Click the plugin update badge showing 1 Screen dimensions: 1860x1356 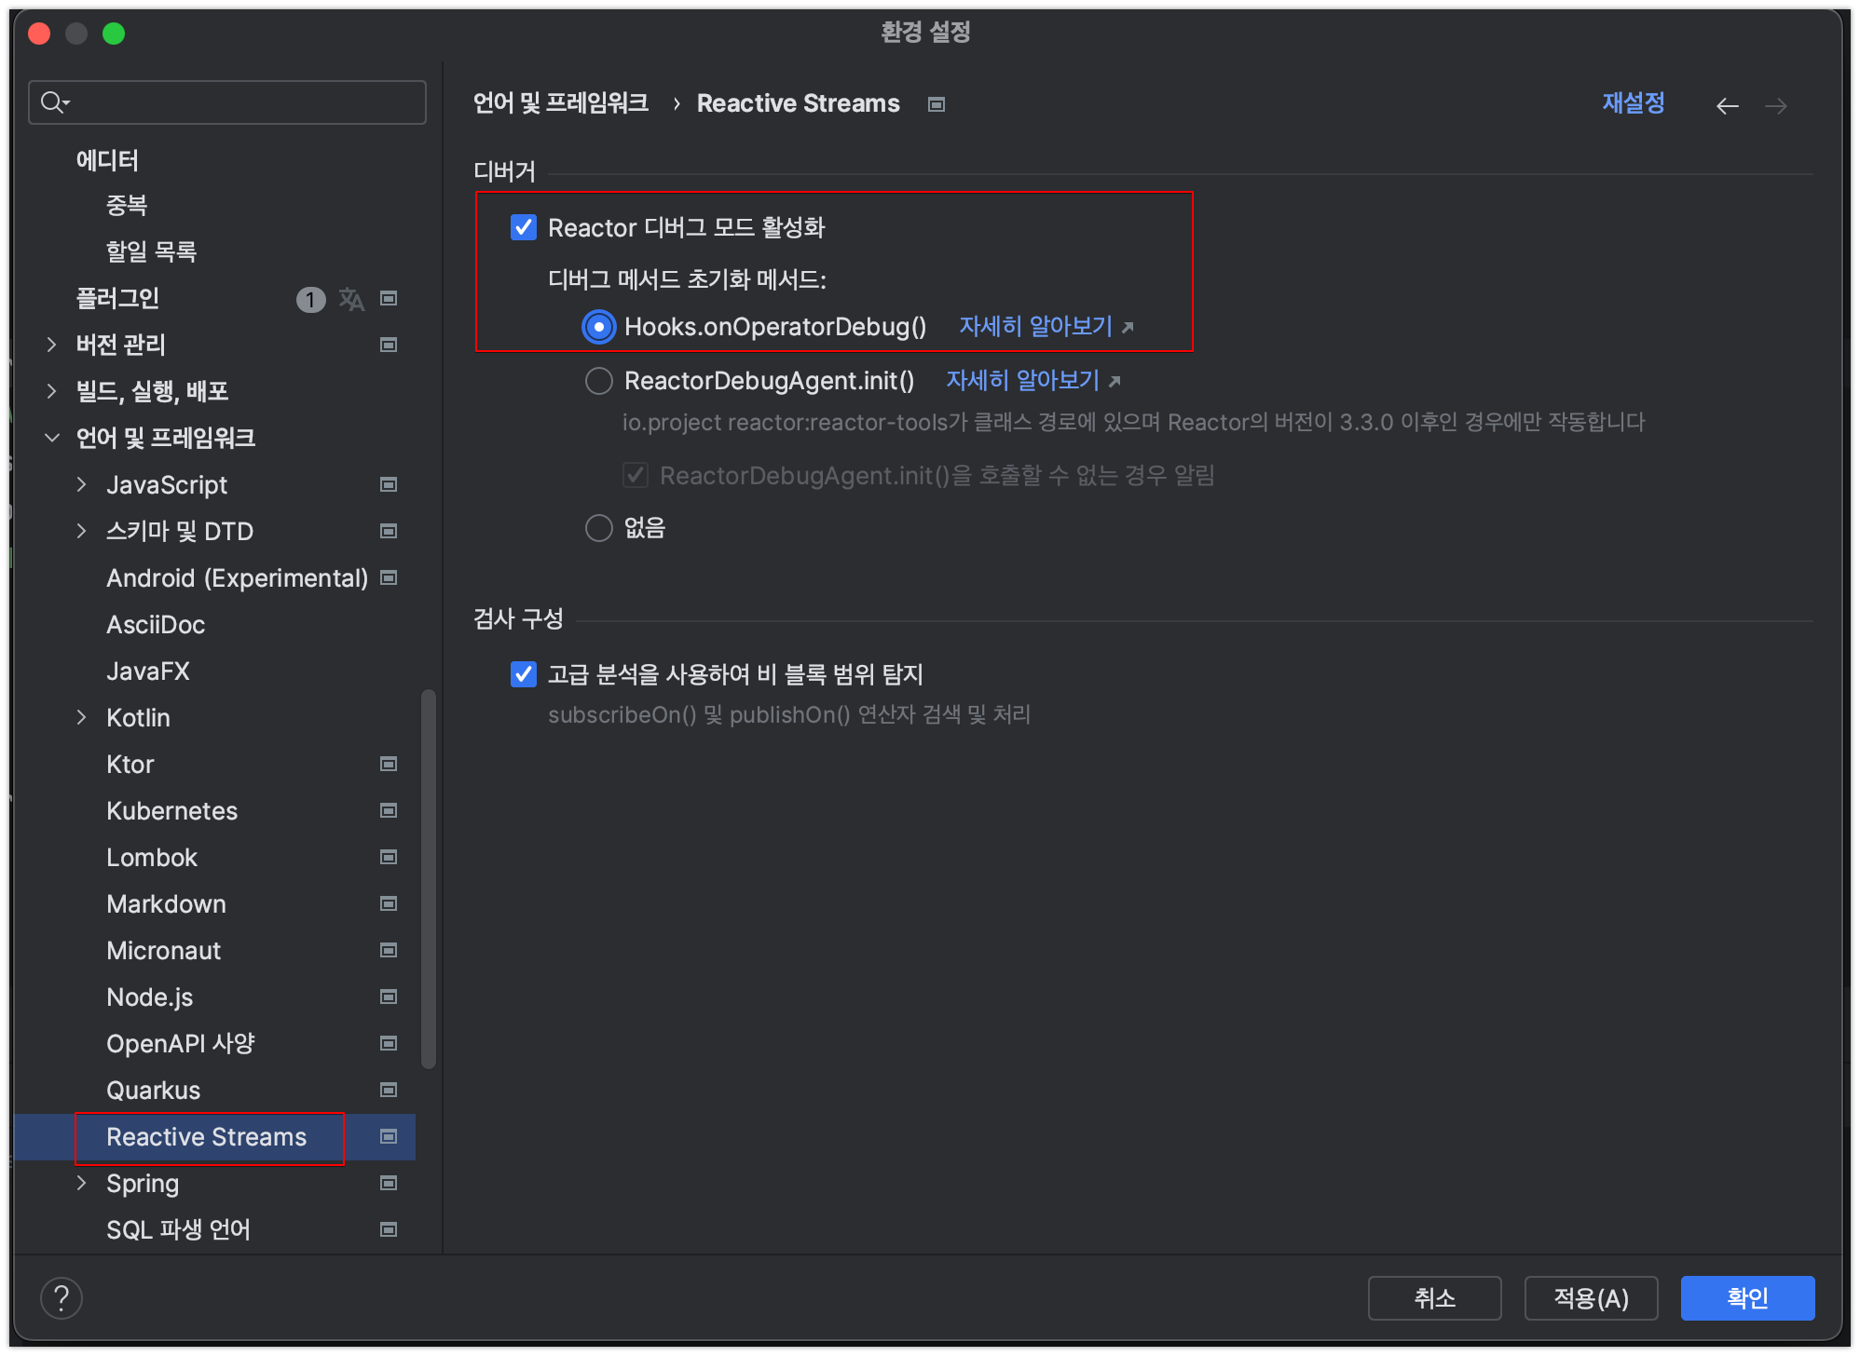click(x=310, y=299)
